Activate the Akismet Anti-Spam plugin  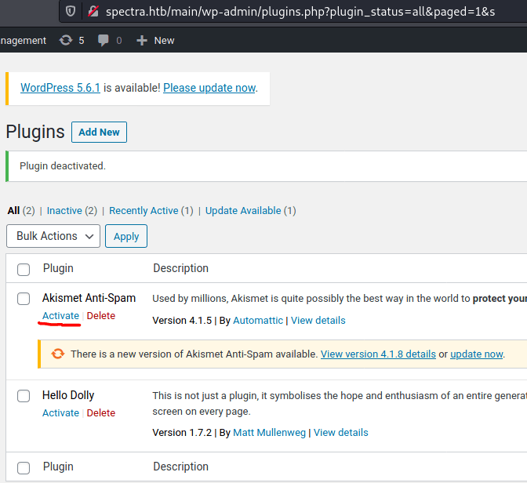[60, 316]
